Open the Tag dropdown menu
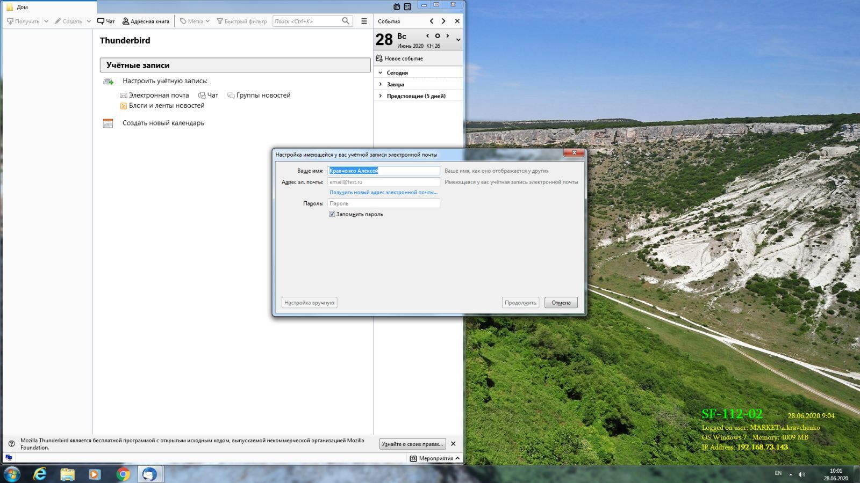 [x=195, y=21]
